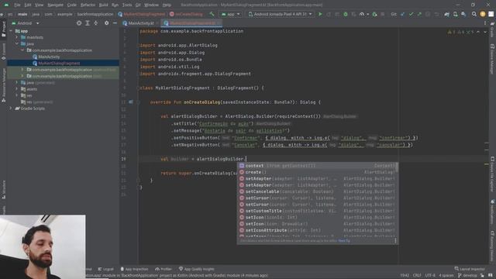
Task: Open Search Everywhere magnifier icon
Action: pos(474,14)
